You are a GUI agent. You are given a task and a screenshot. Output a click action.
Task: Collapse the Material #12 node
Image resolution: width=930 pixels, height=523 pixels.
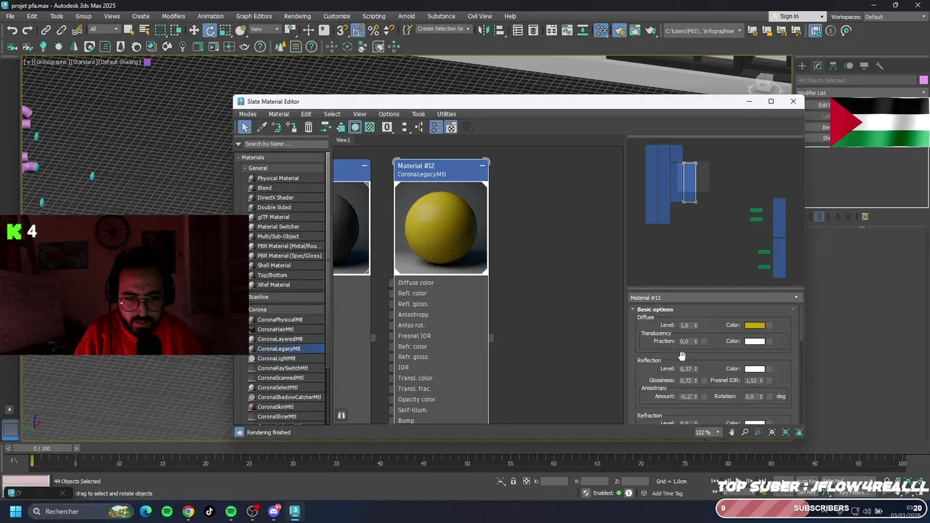482,166
